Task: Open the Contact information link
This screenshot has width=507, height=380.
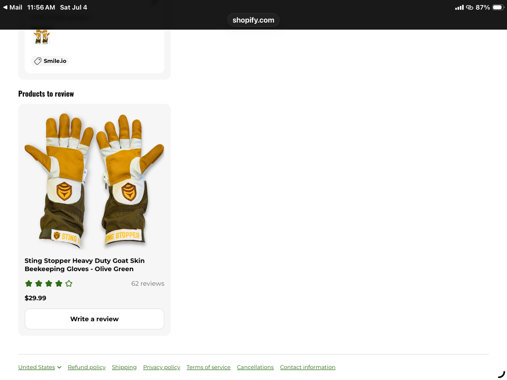Action: click(307, 367)
